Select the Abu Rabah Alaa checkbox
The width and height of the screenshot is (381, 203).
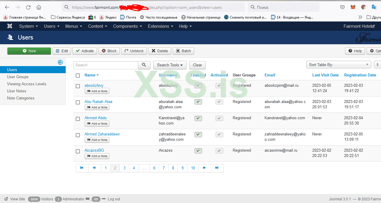78,102
